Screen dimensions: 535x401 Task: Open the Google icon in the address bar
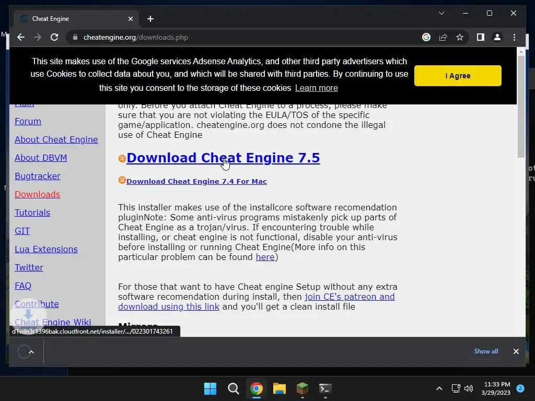point(426,37)
